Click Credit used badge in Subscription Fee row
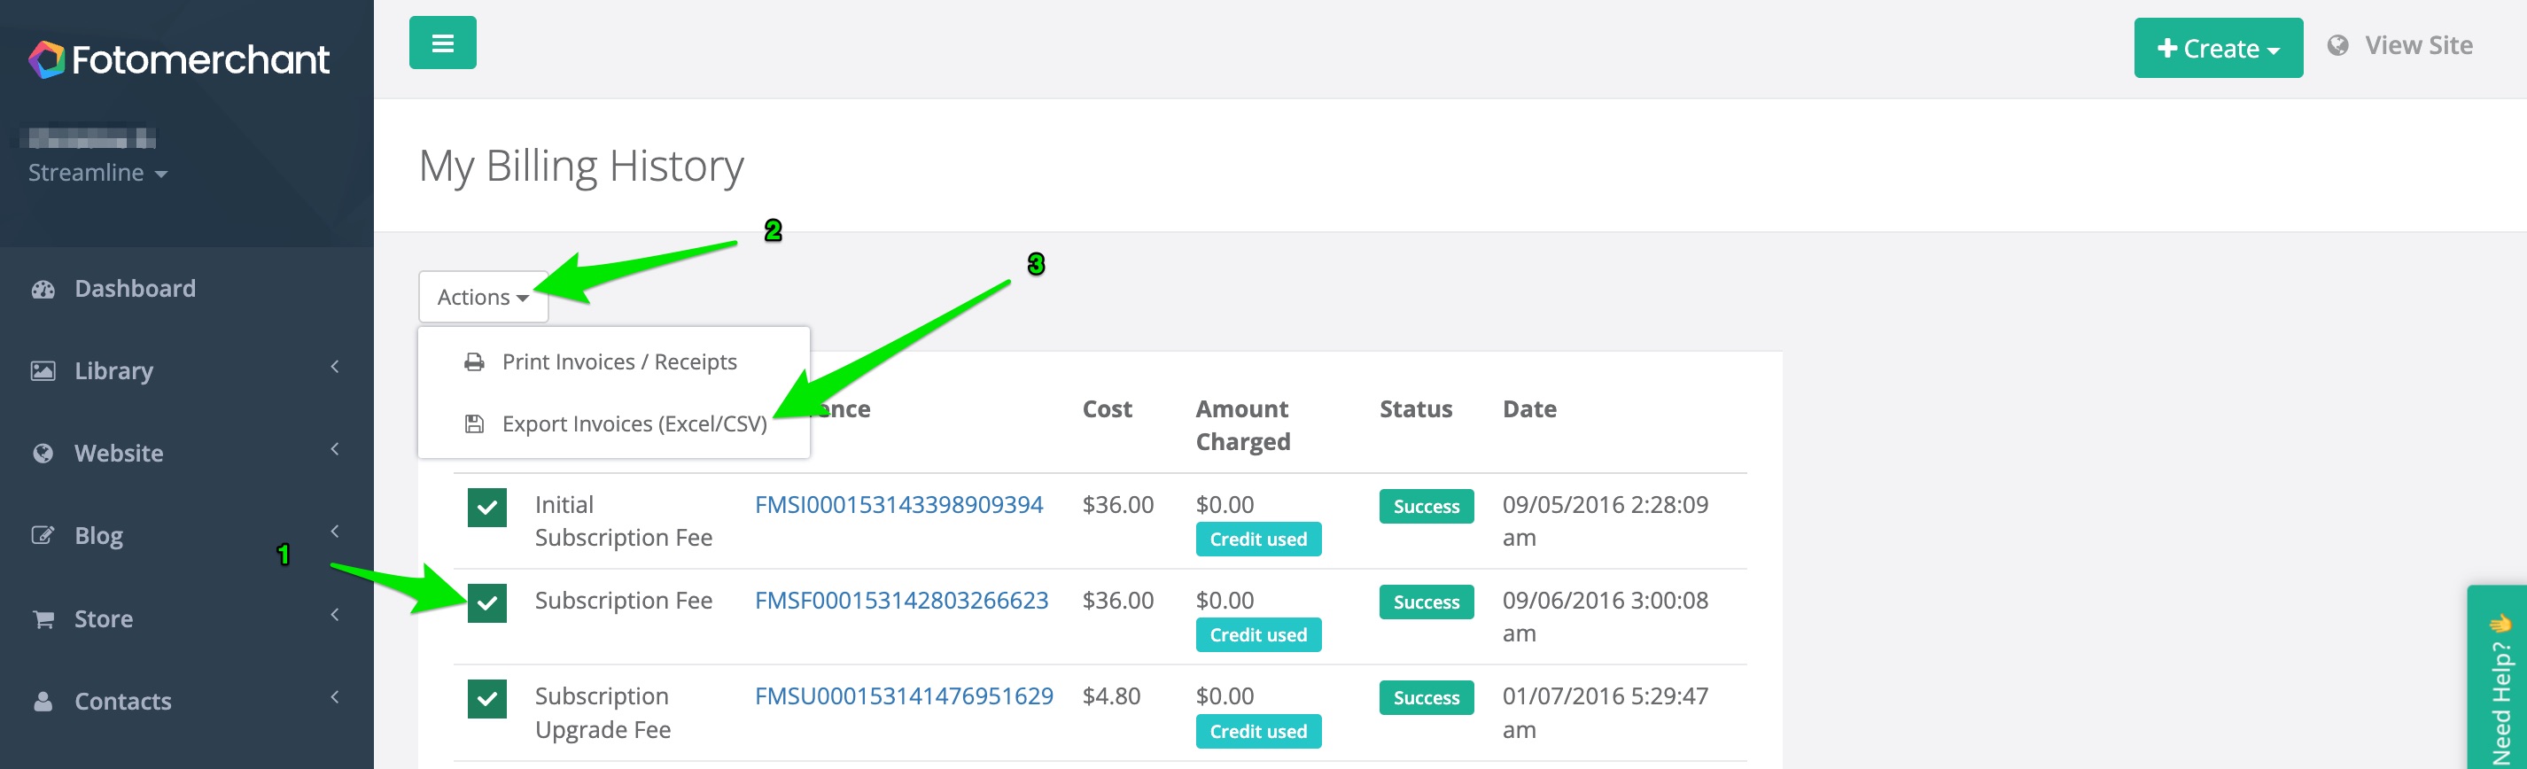2527x769 pixels. point(1258,635)
